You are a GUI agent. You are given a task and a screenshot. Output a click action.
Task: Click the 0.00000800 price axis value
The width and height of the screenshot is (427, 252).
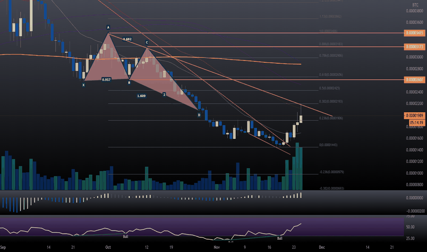pyautogui.click(x=415, y=185)
